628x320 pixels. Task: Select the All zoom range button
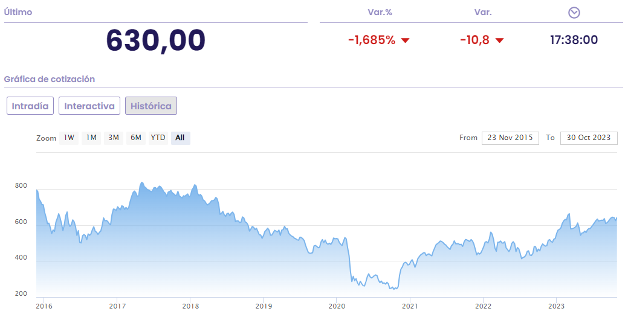180,138
